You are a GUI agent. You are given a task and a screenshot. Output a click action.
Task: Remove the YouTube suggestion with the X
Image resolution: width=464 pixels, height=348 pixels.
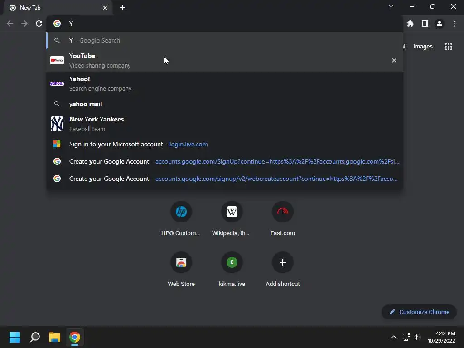point(394,60)
